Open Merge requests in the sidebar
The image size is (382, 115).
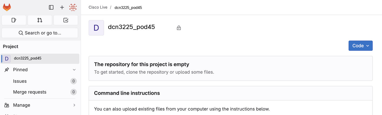tap(30, 92)
